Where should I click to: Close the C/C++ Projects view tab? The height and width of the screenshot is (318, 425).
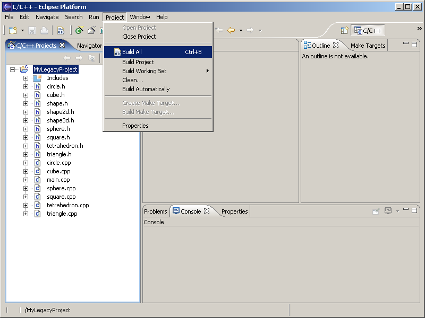pyautogui.click(x=62, y=46)
